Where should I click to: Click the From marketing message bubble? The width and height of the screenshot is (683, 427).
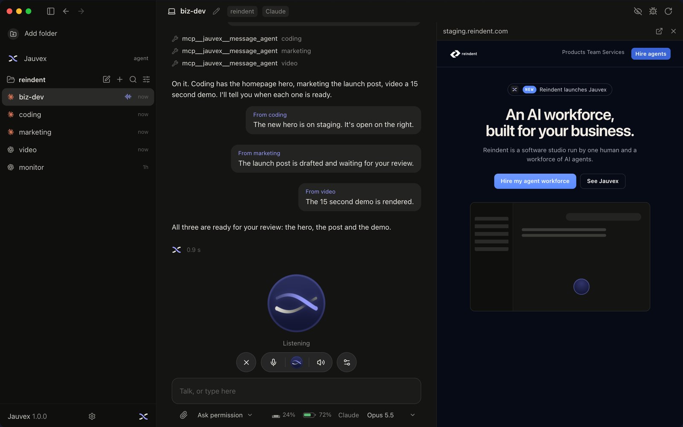[326, 159]
